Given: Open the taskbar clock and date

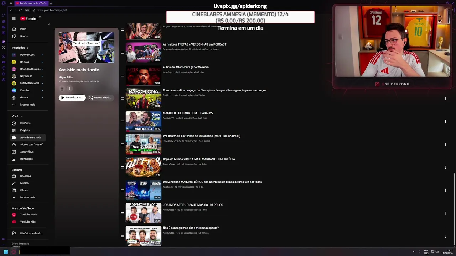Looking at the screenshot, I should [x=447, y=252].
